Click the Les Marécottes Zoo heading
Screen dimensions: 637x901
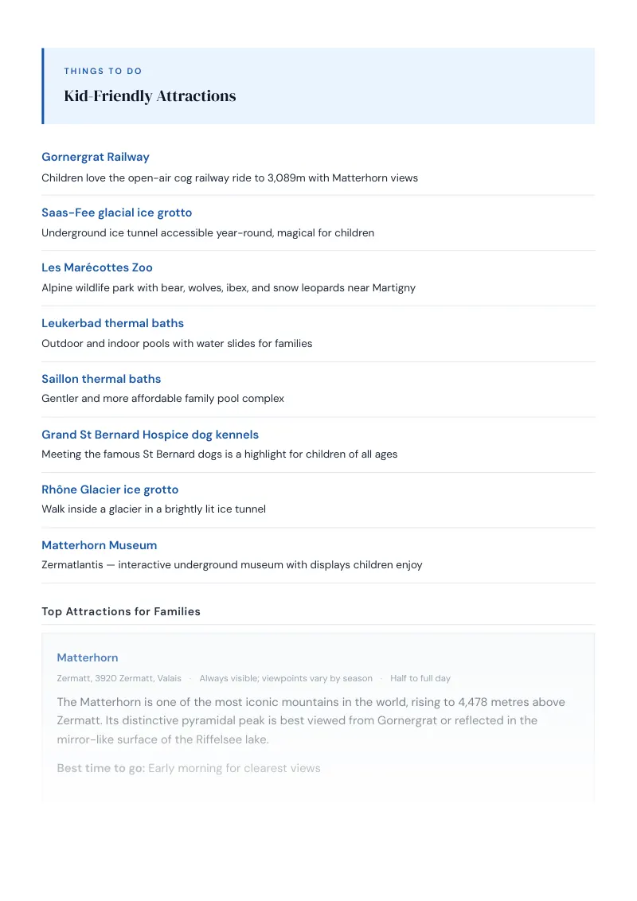[x=97, y=267]
